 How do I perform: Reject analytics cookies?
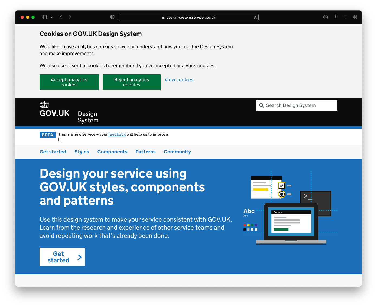[132, 82]
